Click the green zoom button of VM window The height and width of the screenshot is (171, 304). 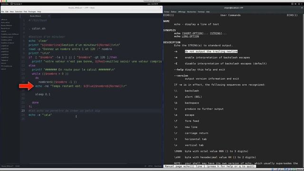[6, 1]
